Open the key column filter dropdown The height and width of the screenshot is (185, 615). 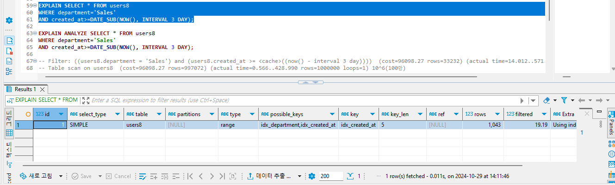[373, 114]
